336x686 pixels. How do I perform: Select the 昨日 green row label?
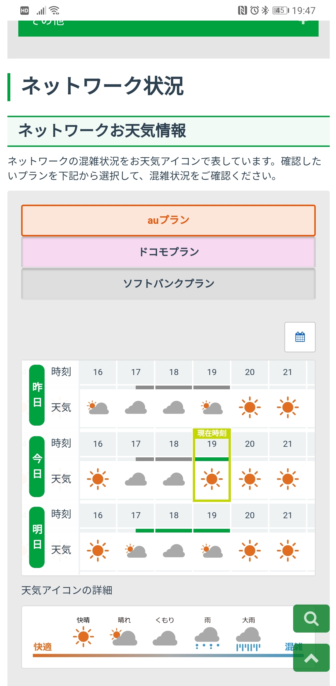37,395
